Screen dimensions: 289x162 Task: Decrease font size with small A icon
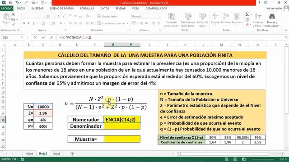coord(64,16)
